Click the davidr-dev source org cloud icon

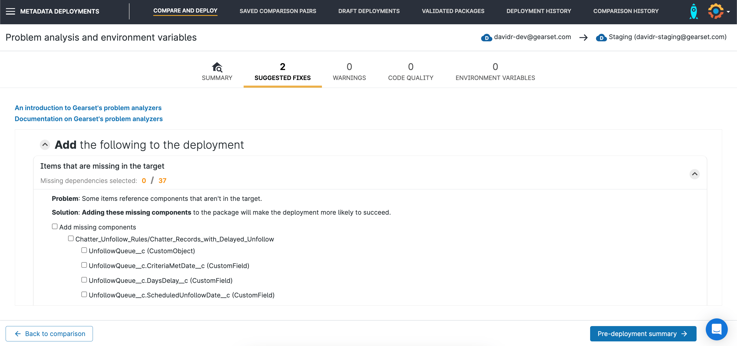pyautogui.click(x=487, y=37)
